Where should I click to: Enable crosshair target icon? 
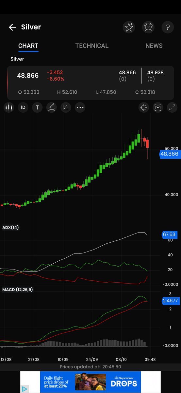(143, 107)
